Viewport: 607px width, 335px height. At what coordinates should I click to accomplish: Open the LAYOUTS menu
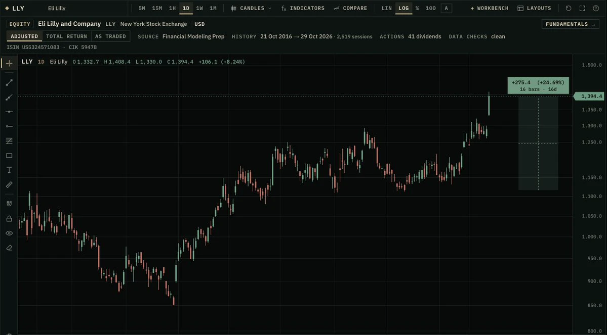coord(534,8)
